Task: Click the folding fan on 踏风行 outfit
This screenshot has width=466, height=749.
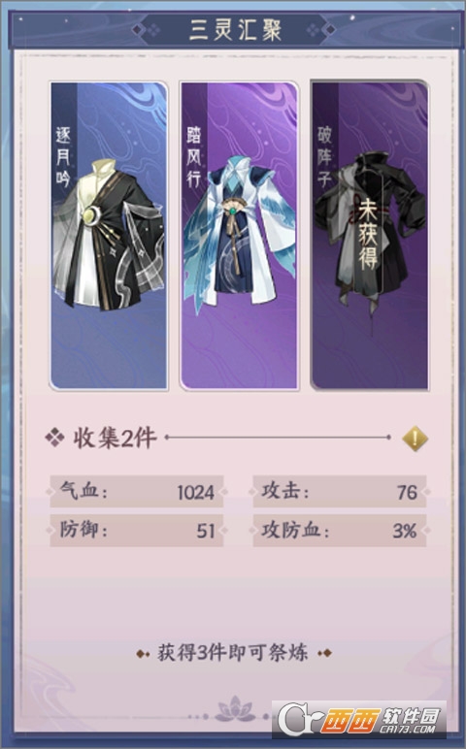Action: [233, 208]
